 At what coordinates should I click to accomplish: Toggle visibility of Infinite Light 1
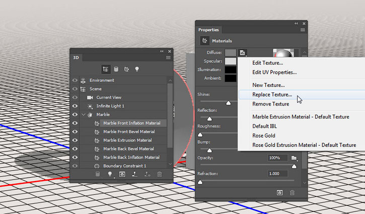pyautogui.click(x=75, y=106)
